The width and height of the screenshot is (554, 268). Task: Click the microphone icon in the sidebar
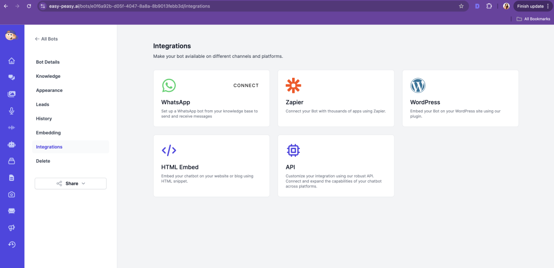click(x=11, y=111)
